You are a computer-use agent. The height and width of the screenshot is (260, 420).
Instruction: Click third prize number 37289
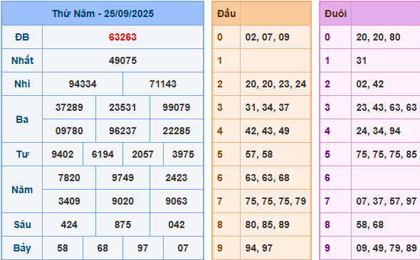click(x=69, y=107)
